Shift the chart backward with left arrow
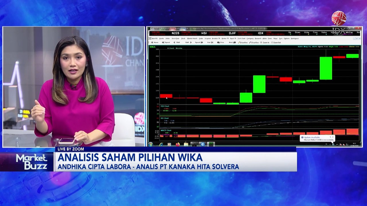The width and height of the screenshot is (367, 206). click(x=177, y=42)
